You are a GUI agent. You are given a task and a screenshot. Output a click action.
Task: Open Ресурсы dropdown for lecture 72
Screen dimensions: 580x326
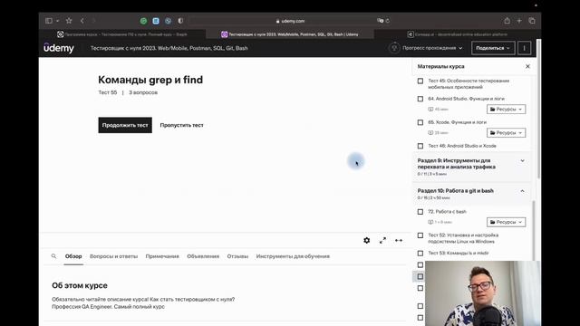tap(506, 222)
